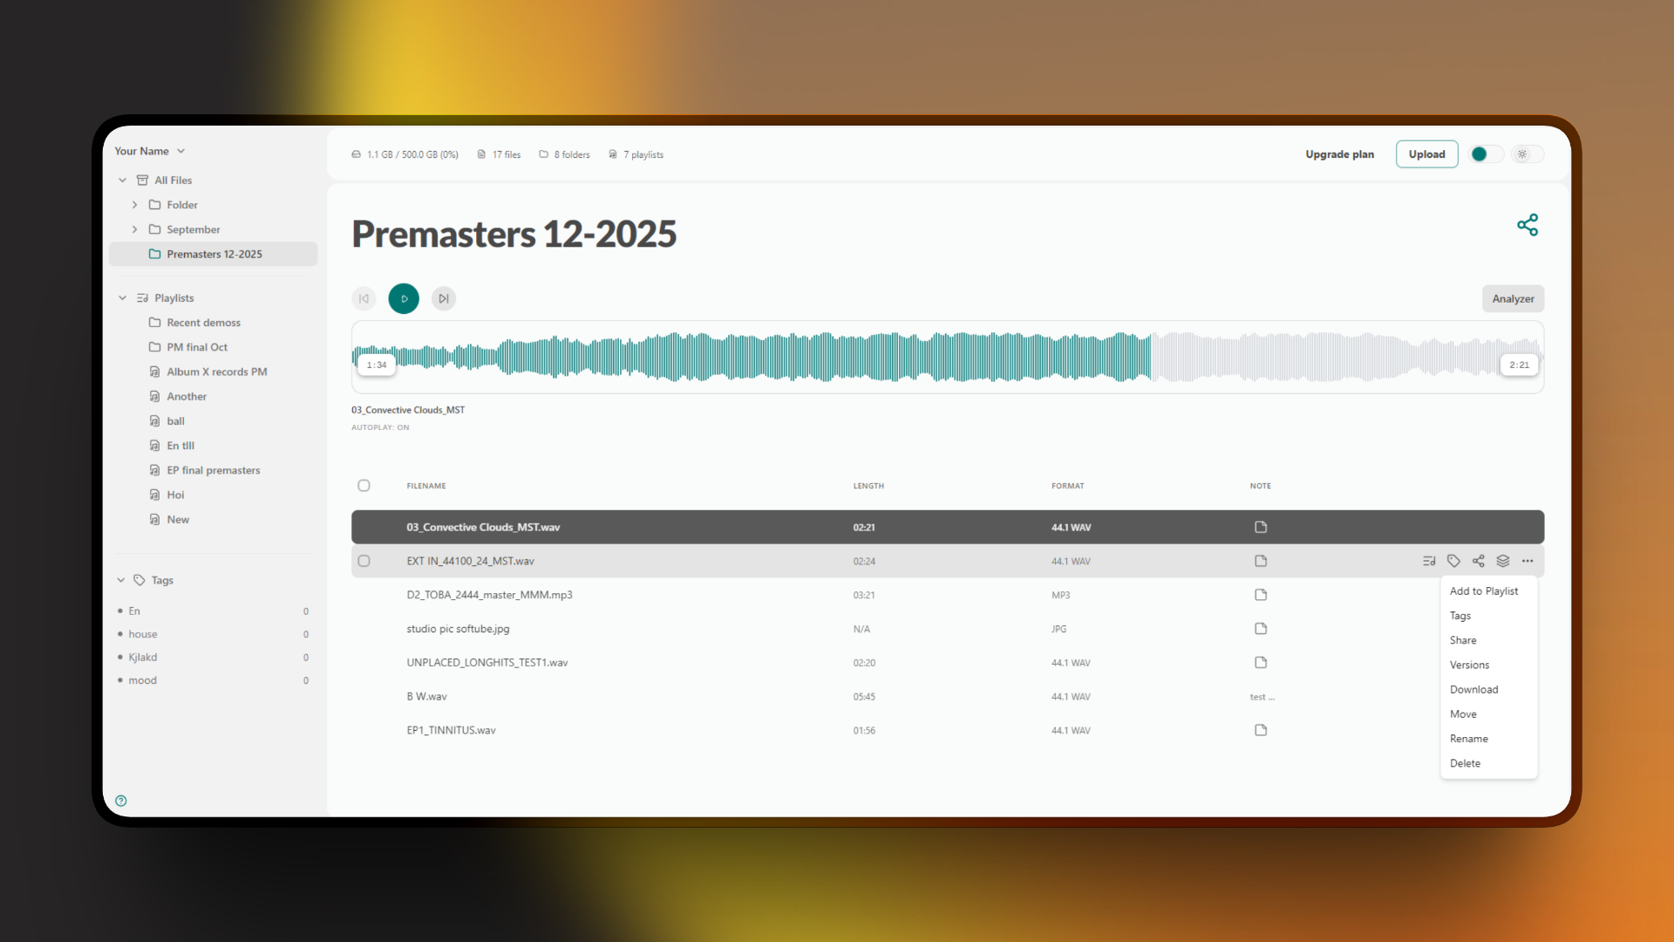The image size is (1674, 942).
Task: Check the select-all checkbox in table header
Action: point(364,486)
